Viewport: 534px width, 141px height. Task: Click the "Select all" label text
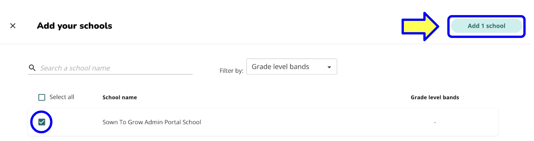point(62,97)
